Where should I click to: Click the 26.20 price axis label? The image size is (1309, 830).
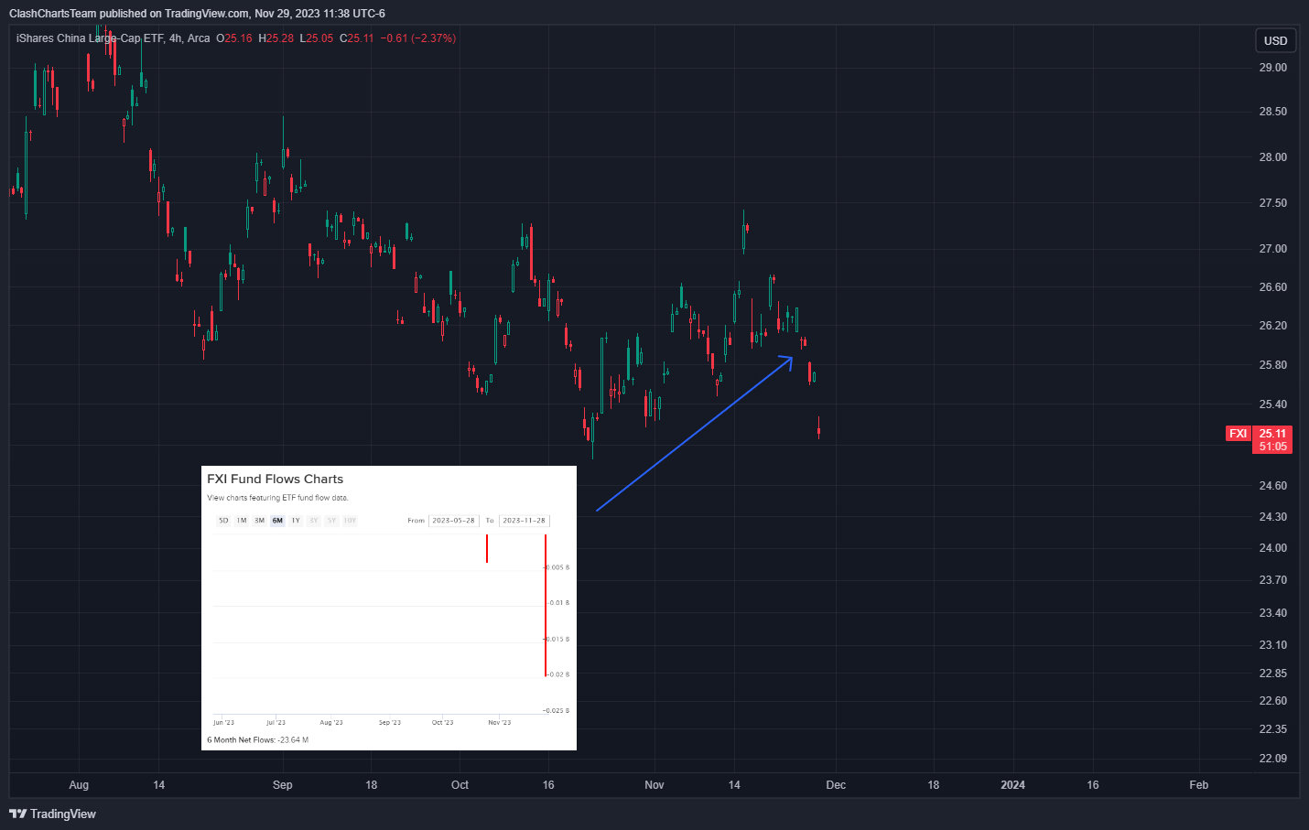tap(1272, 326)
